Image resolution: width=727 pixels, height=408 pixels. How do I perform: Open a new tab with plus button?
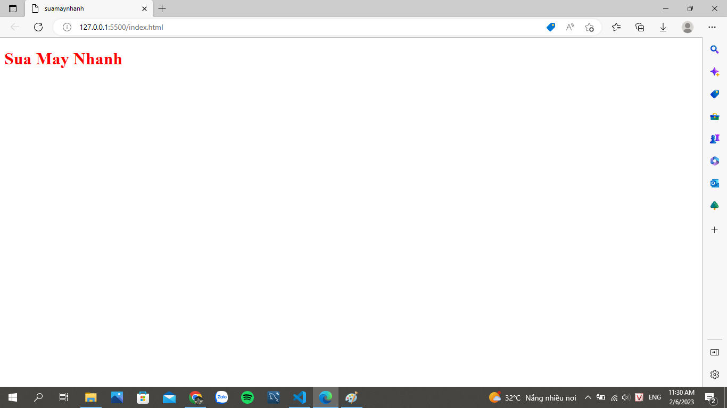[x=162, y=8]
